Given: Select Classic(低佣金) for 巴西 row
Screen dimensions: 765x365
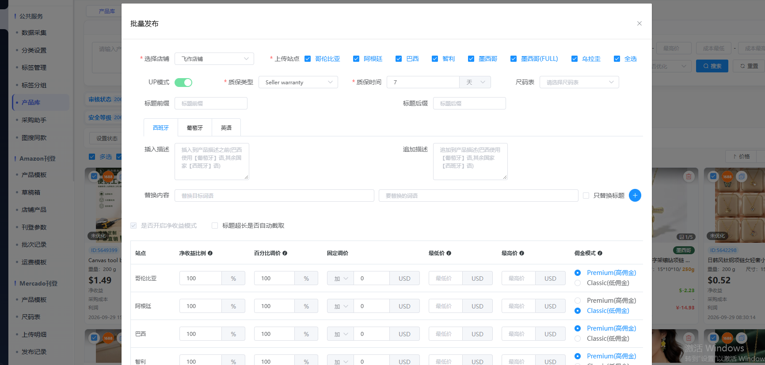Looking at the screenshot, I should coord(578,339).
